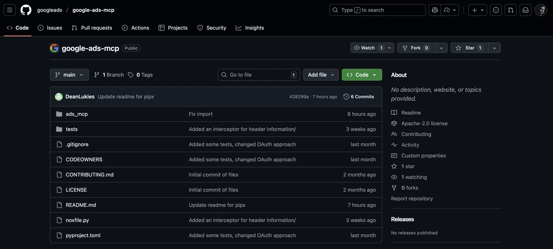Image resolution: width=553 pixels, height=249 pixels.
Task: Switch to the Pull requests tab
Action: 92,28
